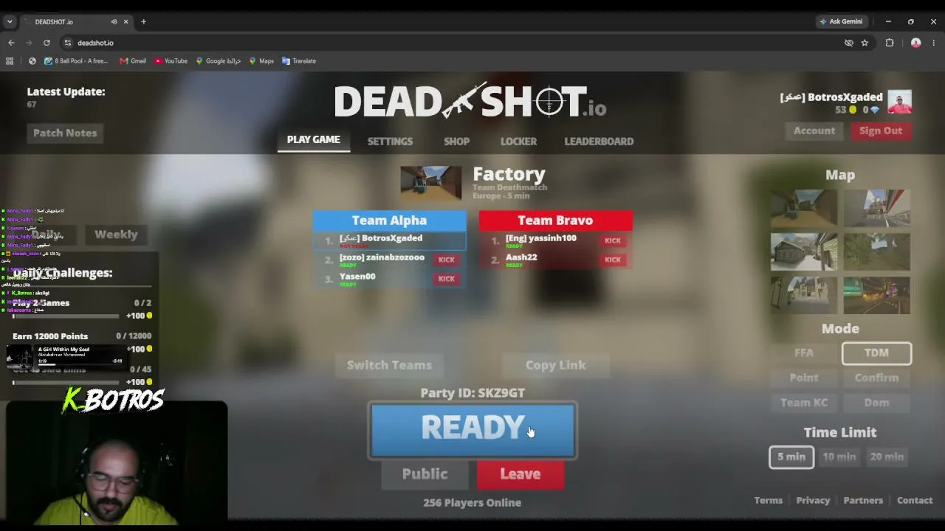The width and height of the screenshot is (945, 531).
Task: Open the Partners link
Action: [x=863, y=501]
